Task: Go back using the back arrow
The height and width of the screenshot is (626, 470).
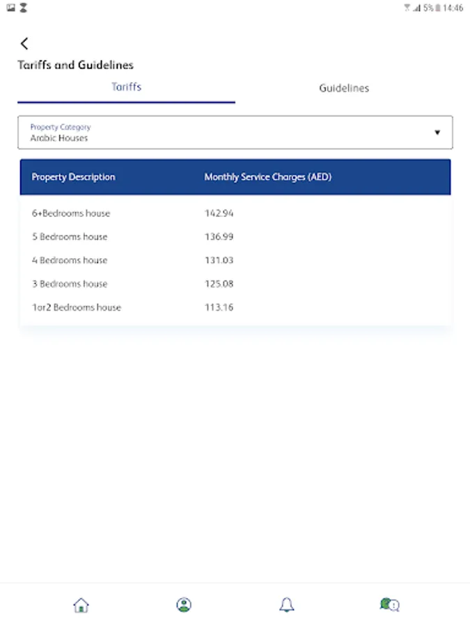Action: click(x=24, y=44)
